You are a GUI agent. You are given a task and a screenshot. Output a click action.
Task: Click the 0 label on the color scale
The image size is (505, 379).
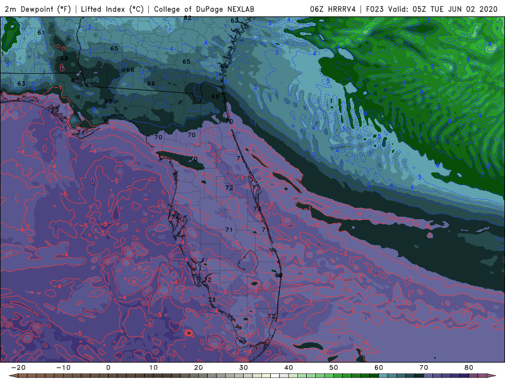click(108, 368)
